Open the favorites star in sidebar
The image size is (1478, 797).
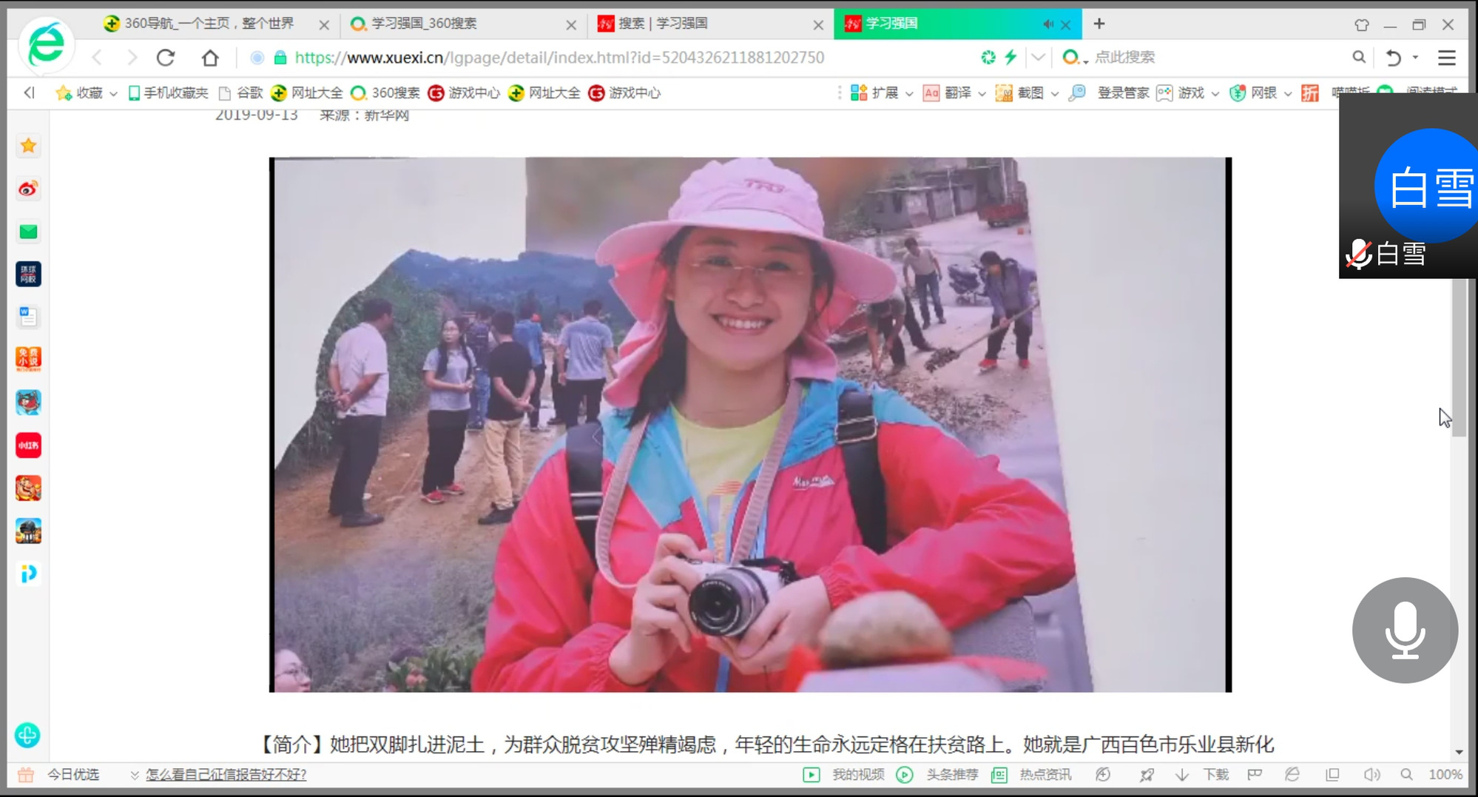(x=28, y=146)
